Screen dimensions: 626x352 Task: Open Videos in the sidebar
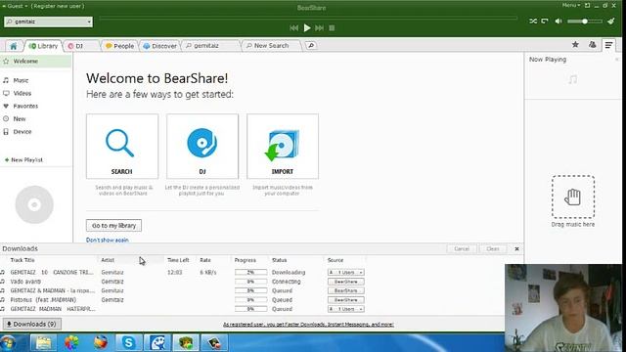pyautogui.click(x=22, y=93)
